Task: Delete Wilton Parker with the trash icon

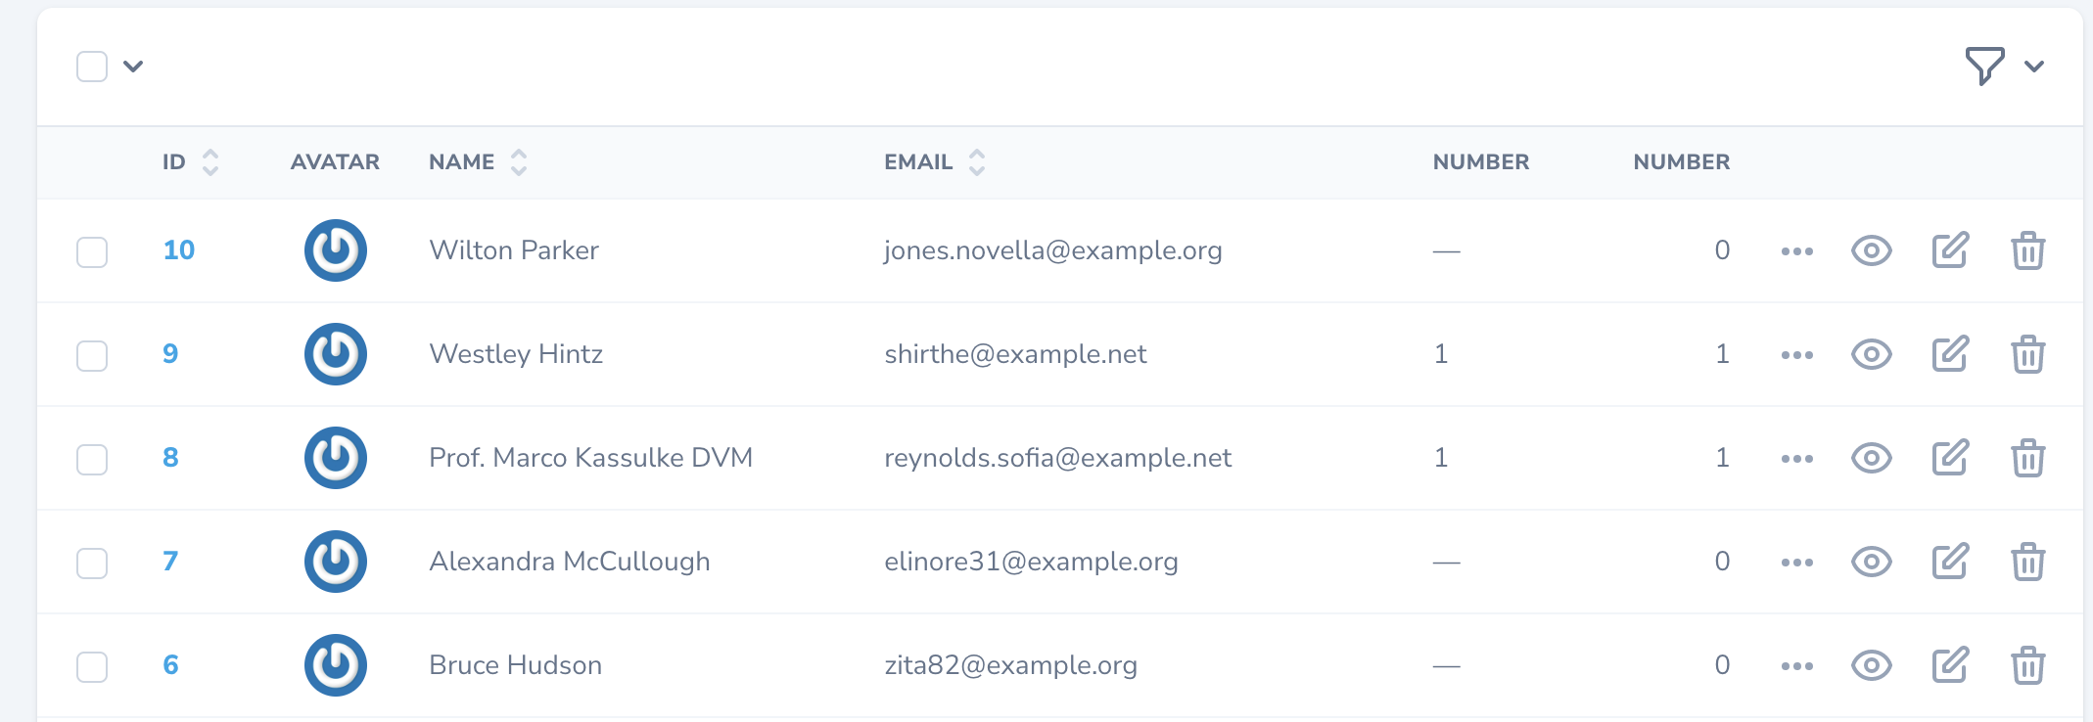Action: [2027, 250]
